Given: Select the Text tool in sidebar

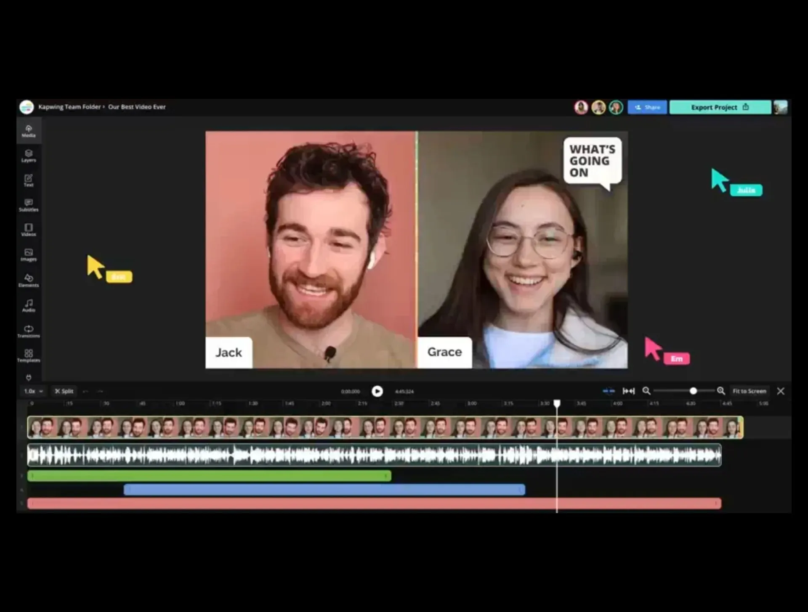Looking at the screenshot, I should [x=29, y=180].
